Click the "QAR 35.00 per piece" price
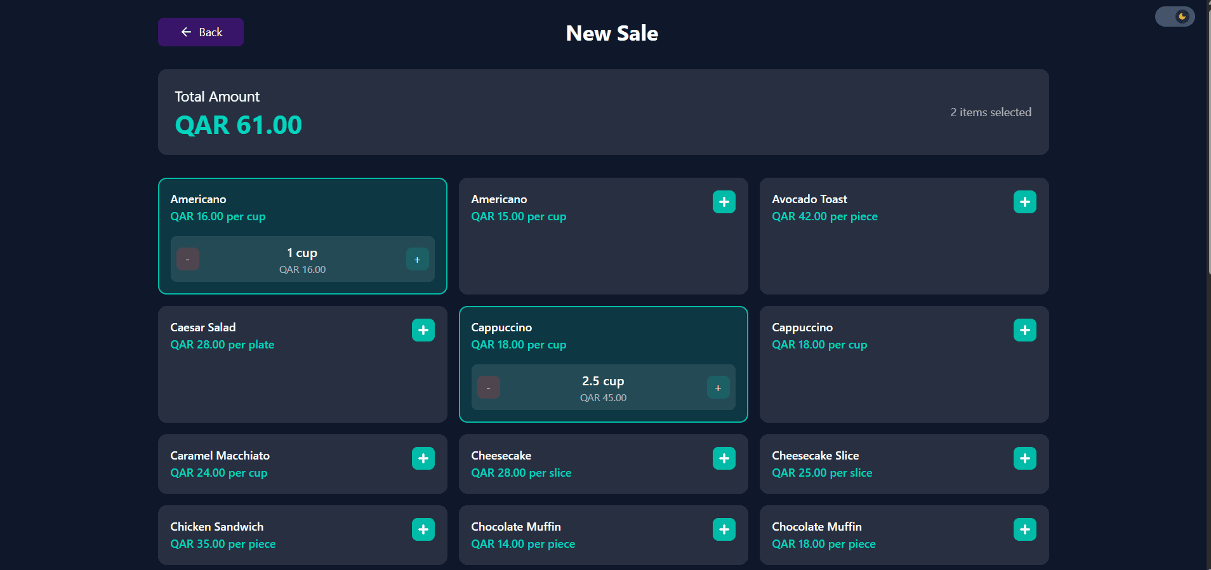This screenshot has width=1211, height=570. 223,544
